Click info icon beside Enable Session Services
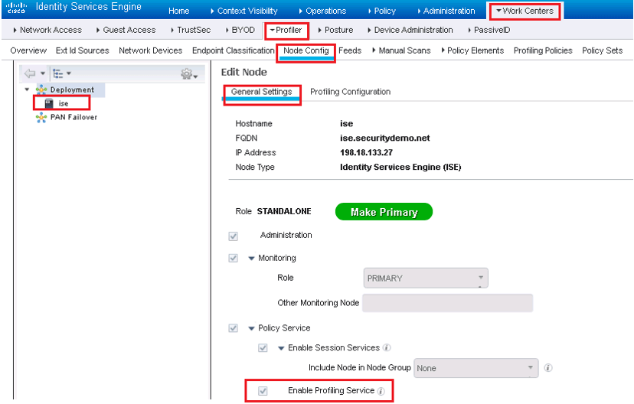Viewport: 634px width, 404px height. click(x=387, y=348)
